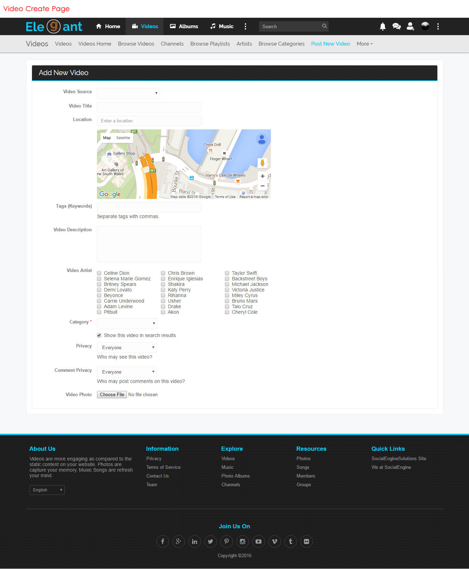This screenshot has height=569, width=469.
Task: Open the messages chat bubble icon
Action: [396, 26]
